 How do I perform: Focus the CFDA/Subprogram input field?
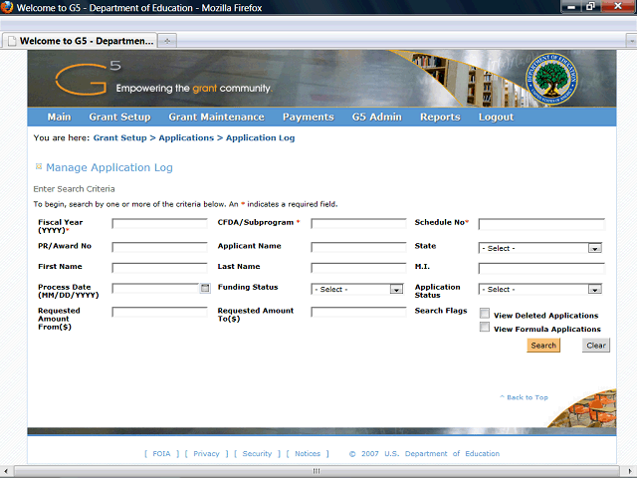358,223
